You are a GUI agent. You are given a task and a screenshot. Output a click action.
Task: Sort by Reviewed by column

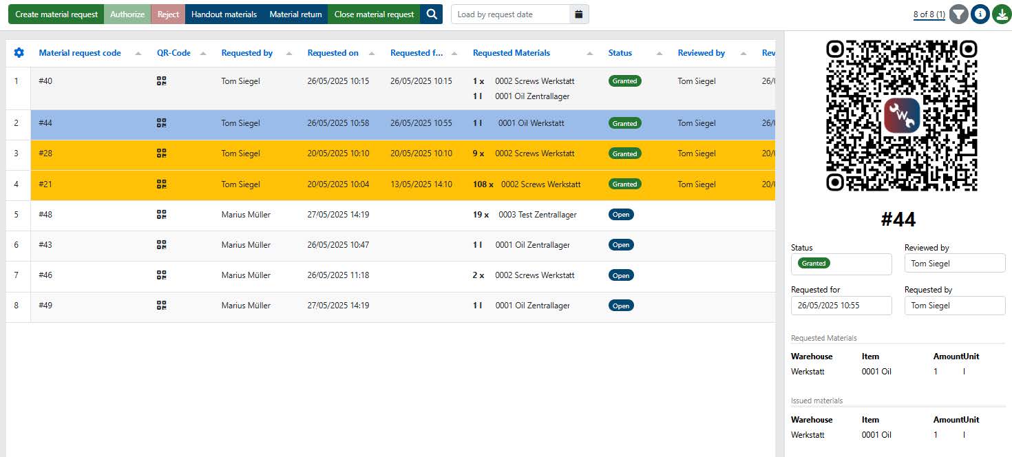[x=702, y=53]
